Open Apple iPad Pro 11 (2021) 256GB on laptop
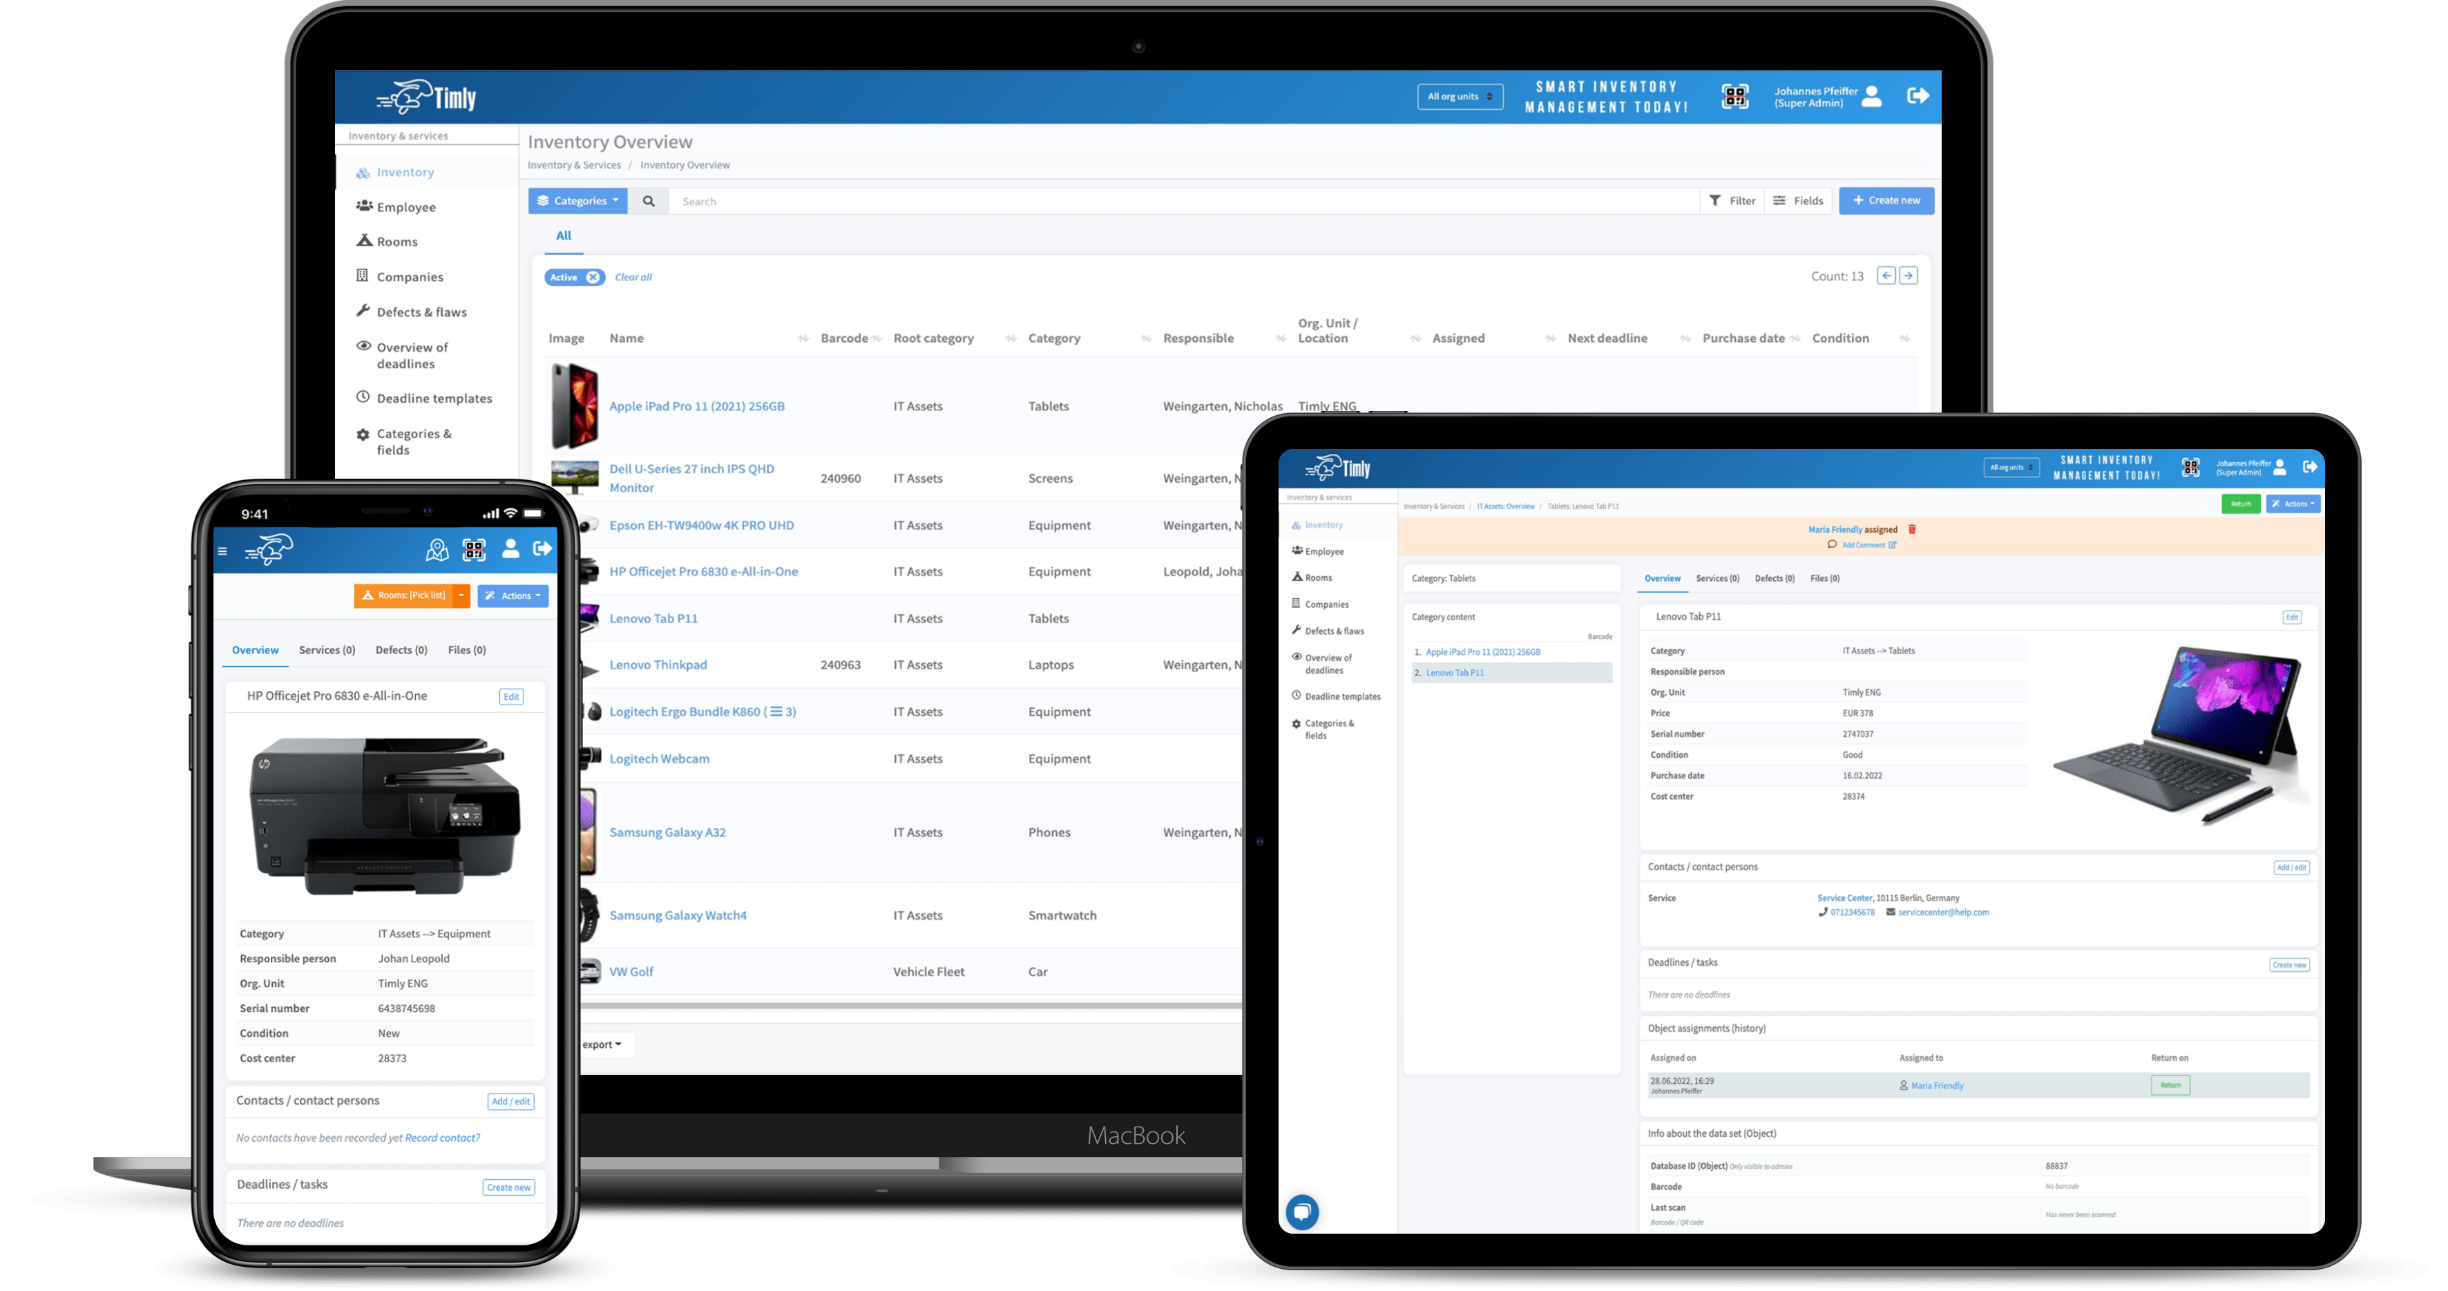This screenshot has height=1291, width=2448. 696,405
